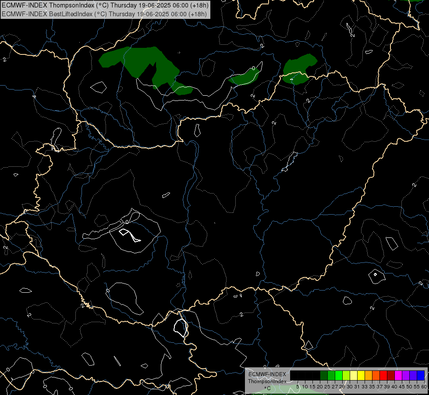Click the ThompsonIndex title line at top
Screen dimensions: 429x395
pyautogui.click(x=105, y=5)
